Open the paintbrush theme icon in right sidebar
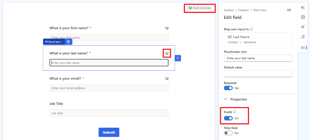Screen dimensions: 310x140 point(303,27)
